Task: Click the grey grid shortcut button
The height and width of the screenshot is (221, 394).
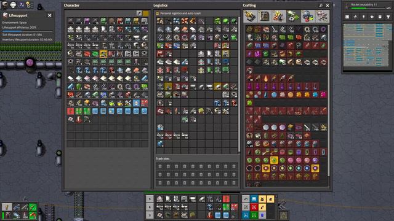Action: point(246,207)
